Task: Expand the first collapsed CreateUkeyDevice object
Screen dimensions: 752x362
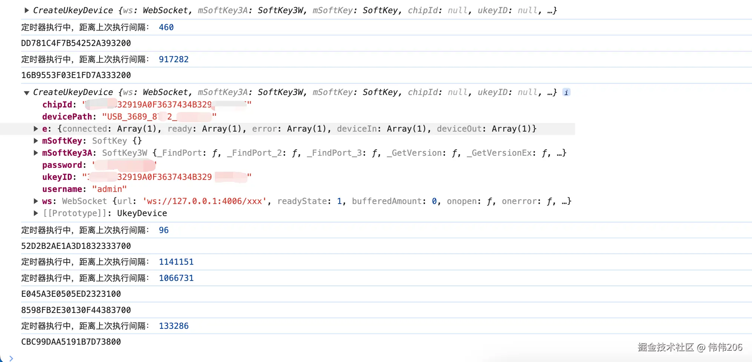Action: point(26,11)
